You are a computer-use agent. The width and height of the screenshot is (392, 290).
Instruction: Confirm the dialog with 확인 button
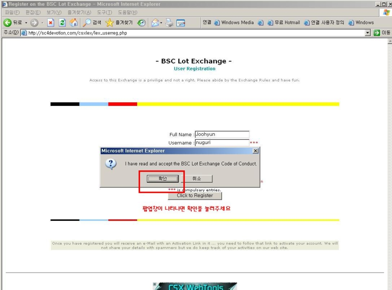pyautogui.click(x=162, y=178)
